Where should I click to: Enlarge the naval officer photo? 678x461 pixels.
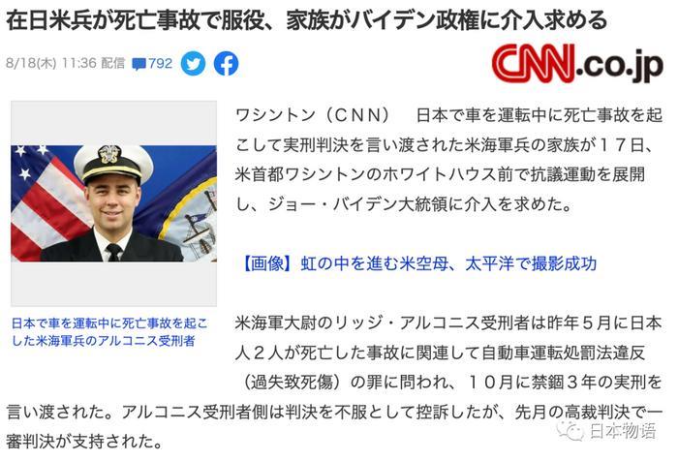113,203
